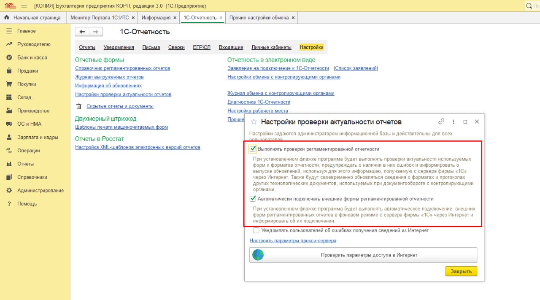Open Заявление на подключение к 1С-Отчетности
540x300 pixels.
click(x=278, y=68)
